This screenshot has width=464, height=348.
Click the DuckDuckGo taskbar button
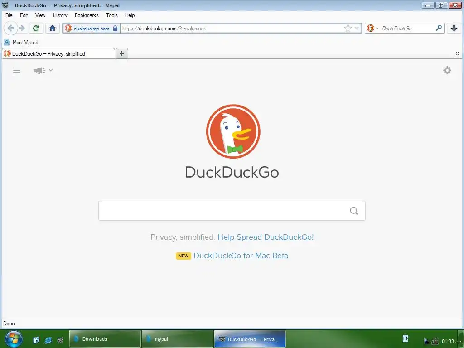click(x=250, y=339)
